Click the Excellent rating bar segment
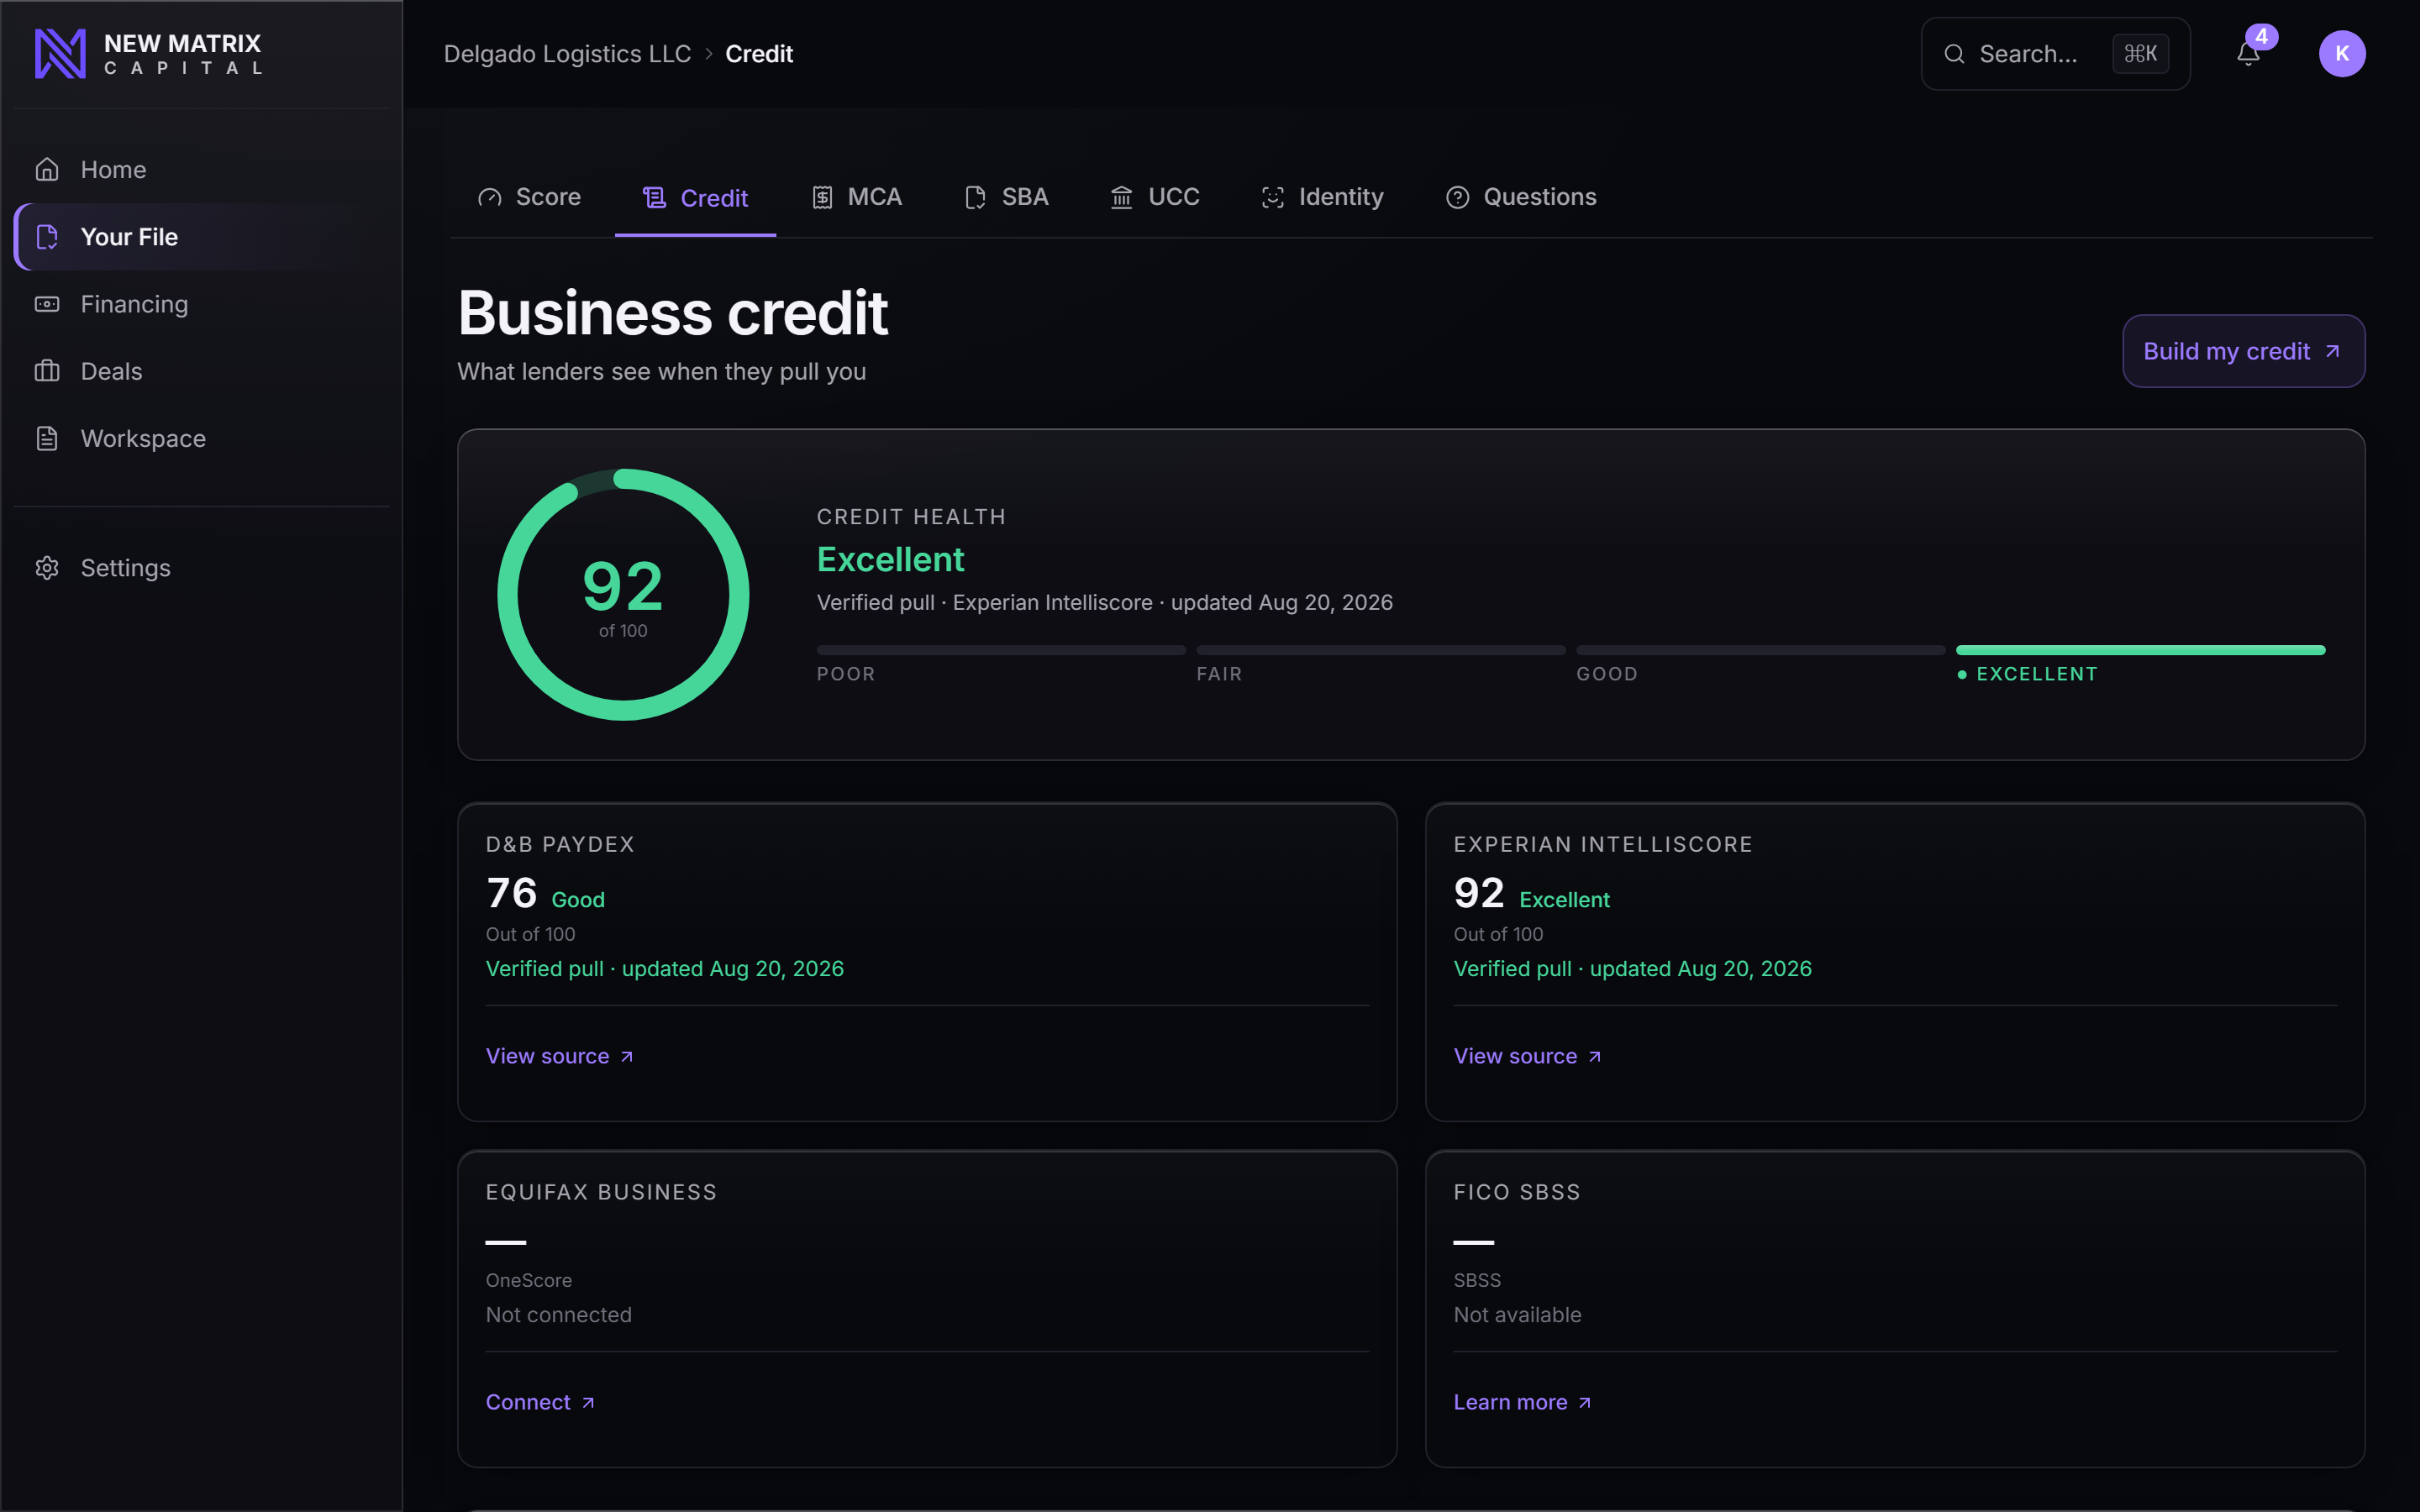 pos(2140,650)
